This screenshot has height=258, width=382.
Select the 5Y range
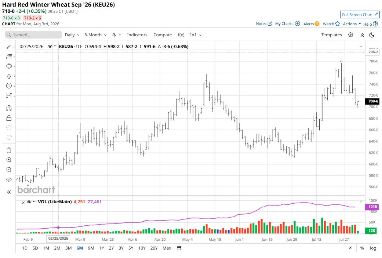coord(131,248)
